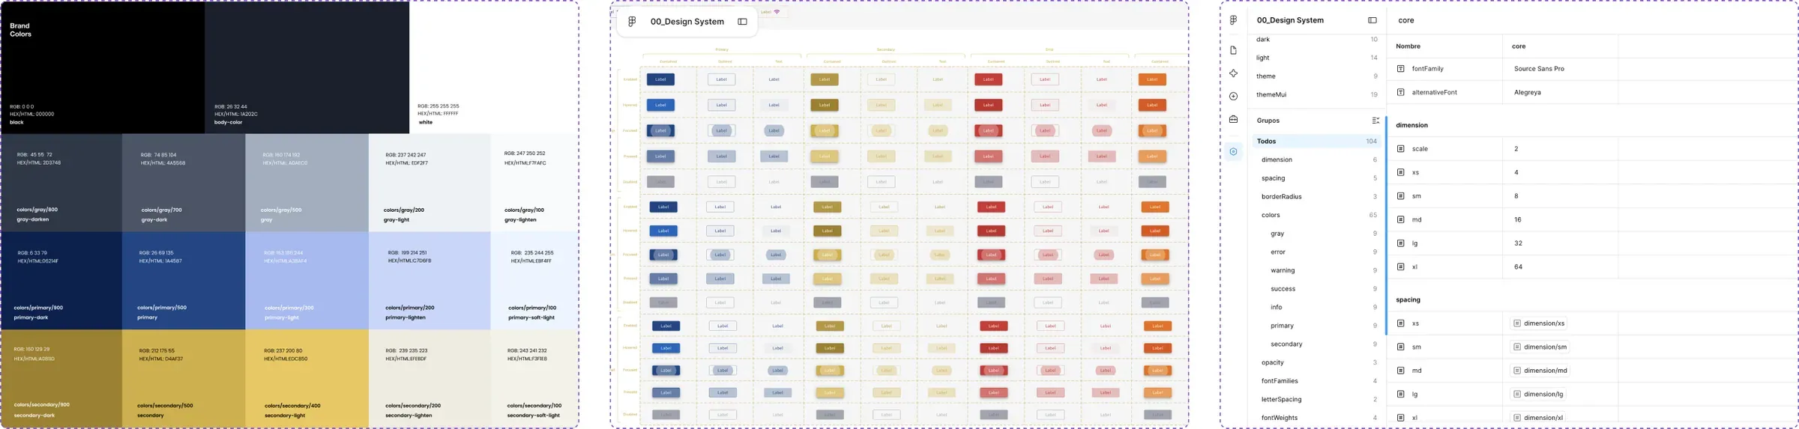This screenshot has height=429, width=1799.
Task: Select the primary subgroup under colors
Action: 1317,326
